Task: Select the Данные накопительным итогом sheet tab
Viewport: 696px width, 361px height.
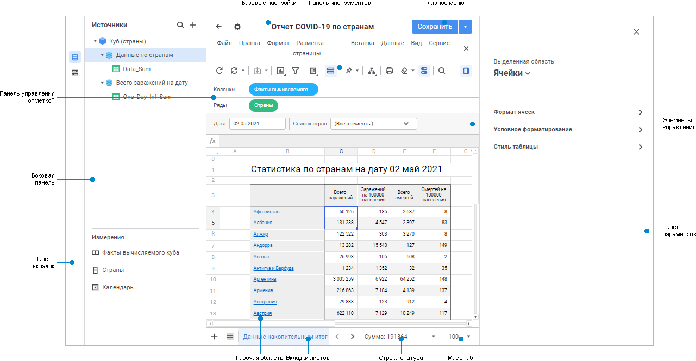Action: [286, 337]
